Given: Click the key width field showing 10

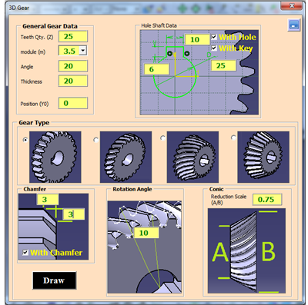Looking at the screenshot, I should pyautogui.click(x=197, y=39).
